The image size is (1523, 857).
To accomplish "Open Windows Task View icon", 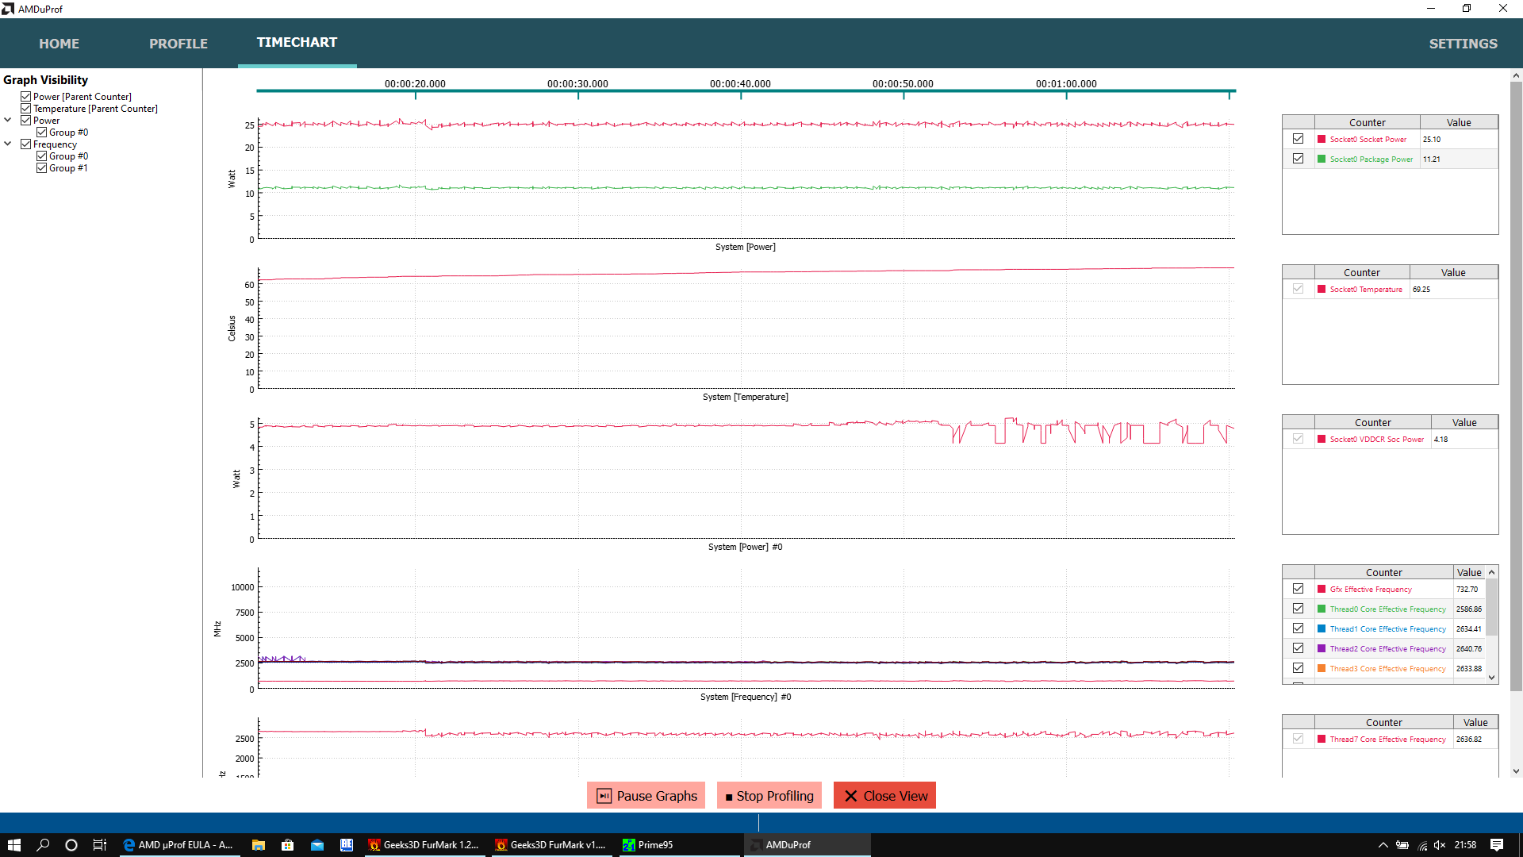I will coord(100,845).
